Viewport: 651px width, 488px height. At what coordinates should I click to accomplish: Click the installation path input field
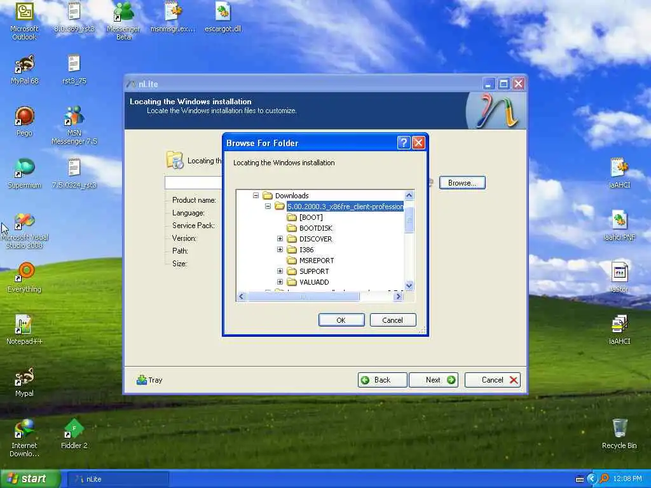pyautogui.click(x=193, y=182)
